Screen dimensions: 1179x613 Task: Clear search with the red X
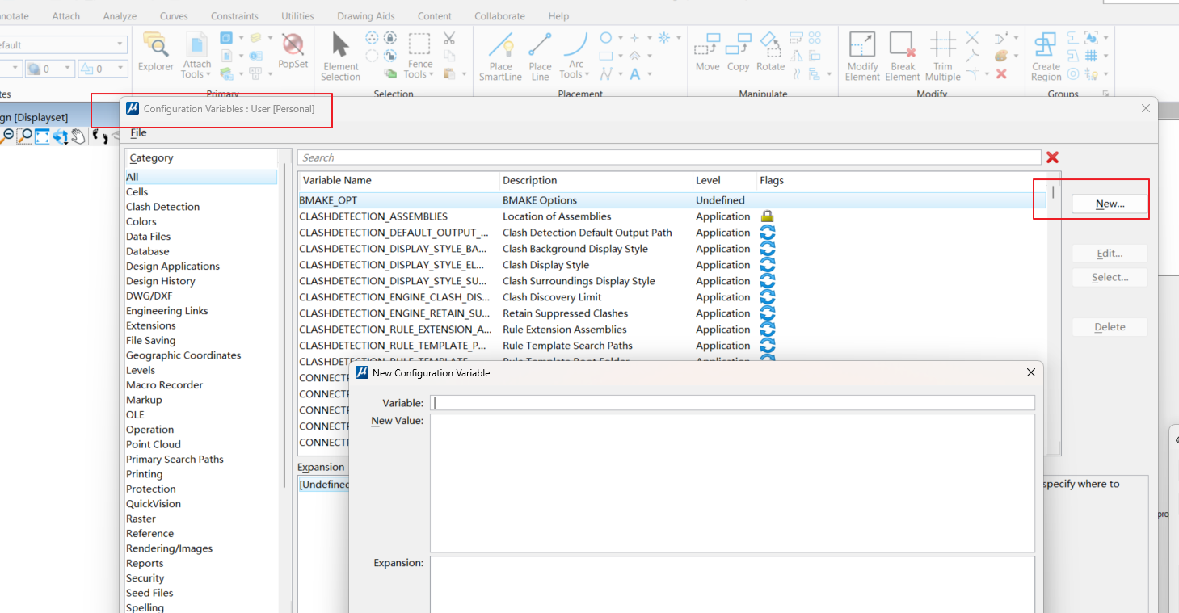[x=1052, y=157]
